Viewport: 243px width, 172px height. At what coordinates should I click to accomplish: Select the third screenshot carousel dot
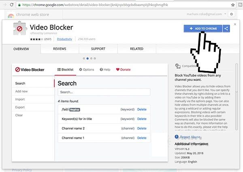tap(91, 58)
